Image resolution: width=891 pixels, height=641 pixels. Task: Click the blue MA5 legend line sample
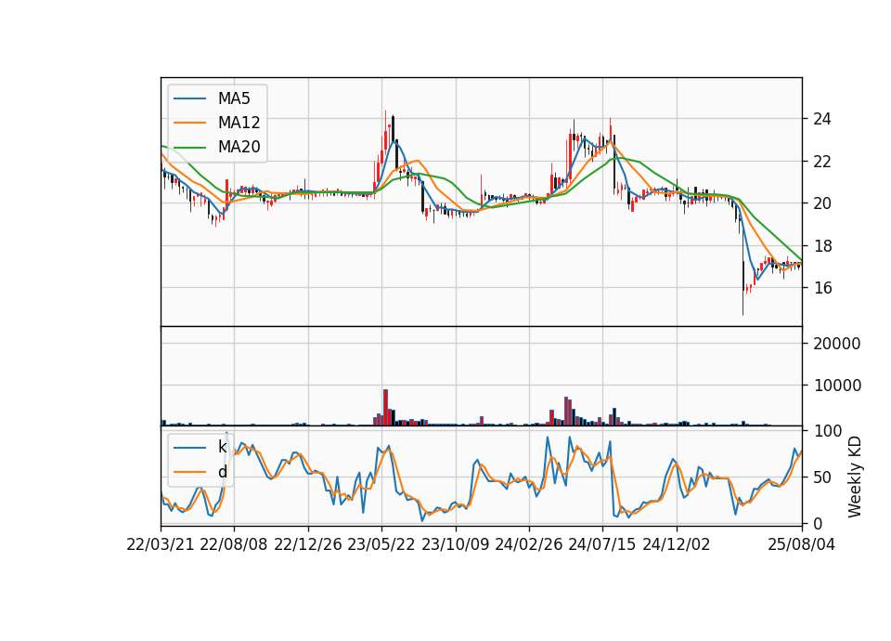pyautogui.click(x=189, y=98)
